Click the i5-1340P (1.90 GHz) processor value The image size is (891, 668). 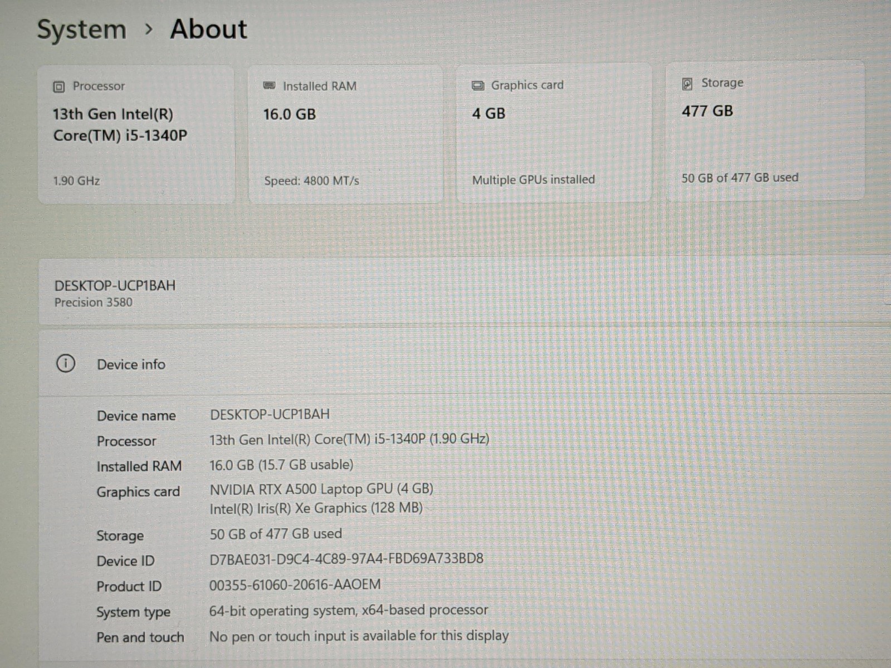(x=349, y=439)
